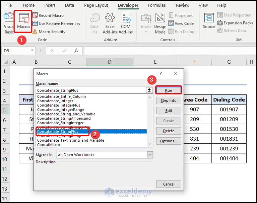
Task: Switch to the Page Layout tab
Action: (x=96, y=5)
